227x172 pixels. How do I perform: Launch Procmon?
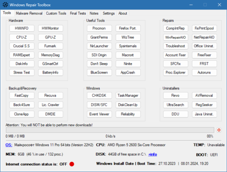(x=99, y=28)
